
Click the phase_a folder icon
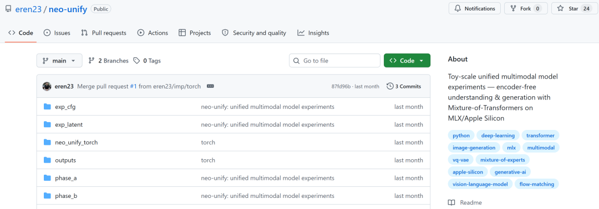47,178
